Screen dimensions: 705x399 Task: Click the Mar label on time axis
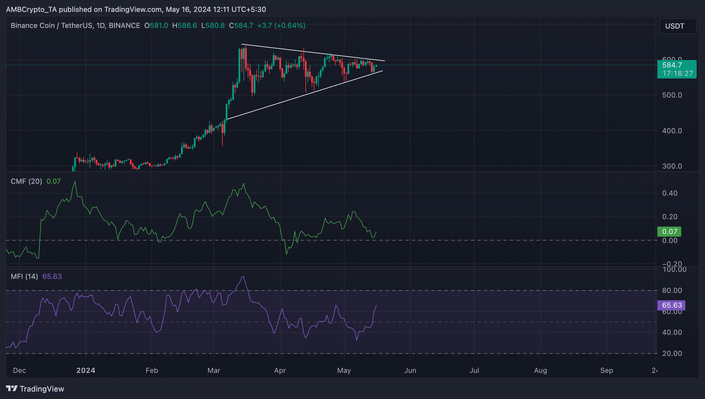click(214, 370)
